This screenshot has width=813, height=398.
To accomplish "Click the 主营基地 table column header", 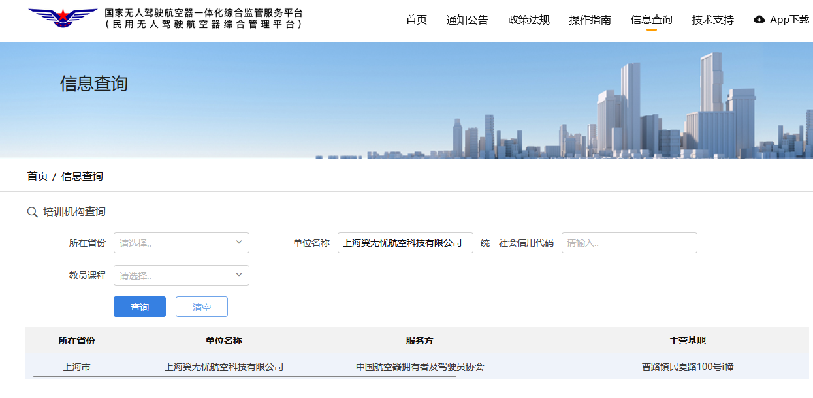I will click(688, 341).
